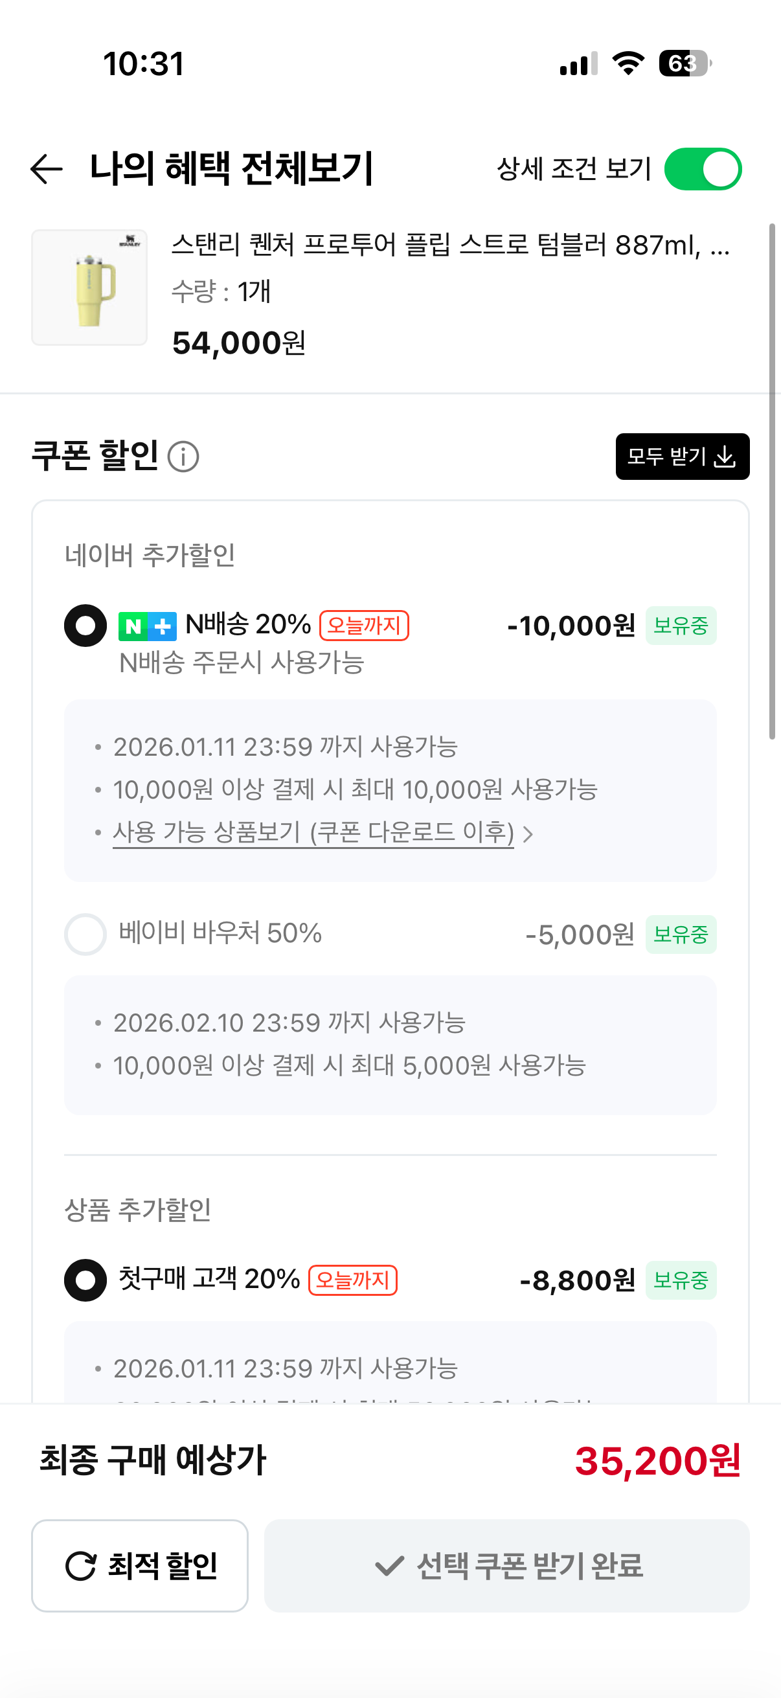781x1698 pixels.
Task: Tap the 보유중 tag on N배송 coupon
Action: [x=680, y=626]
